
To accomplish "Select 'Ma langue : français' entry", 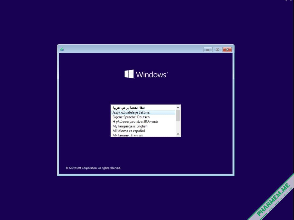I will (143, 135).
